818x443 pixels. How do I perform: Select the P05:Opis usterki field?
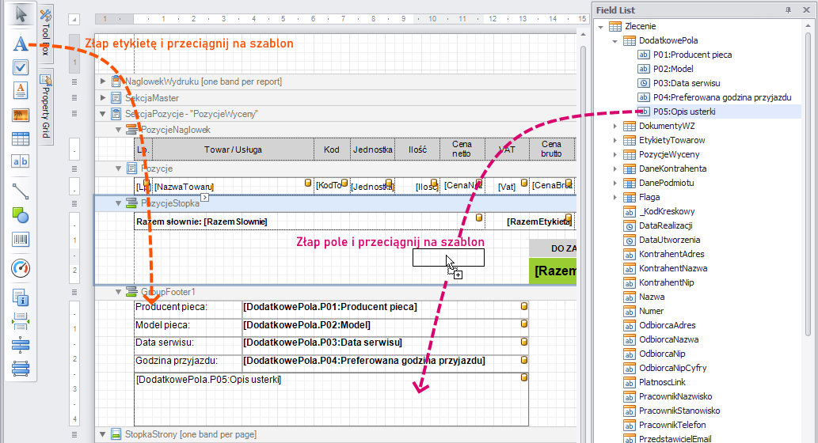pos(684,112)
